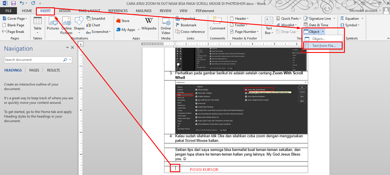Open Navigation pane options arrow

tap(68, 47)
